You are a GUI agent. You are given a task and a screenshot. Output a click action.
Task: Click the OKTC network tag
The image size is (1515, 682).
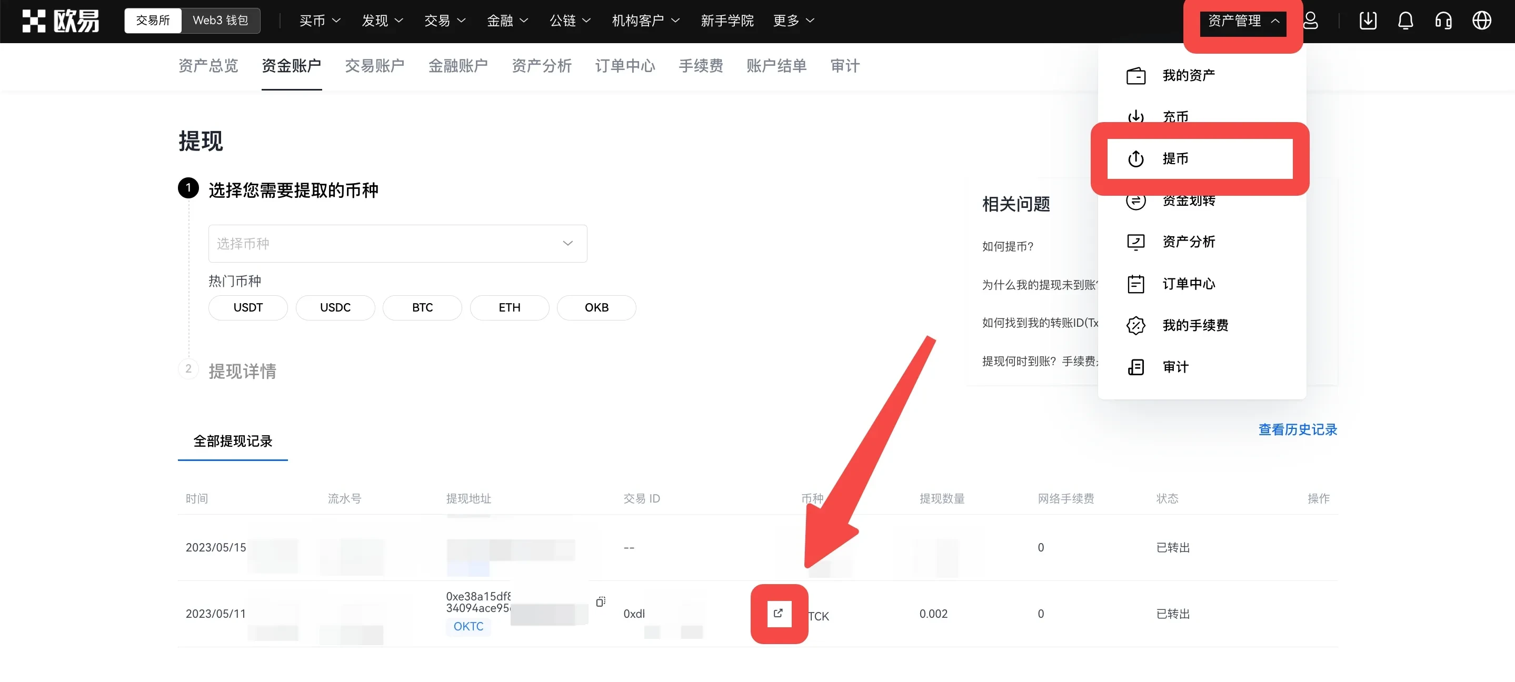point(467,626)
